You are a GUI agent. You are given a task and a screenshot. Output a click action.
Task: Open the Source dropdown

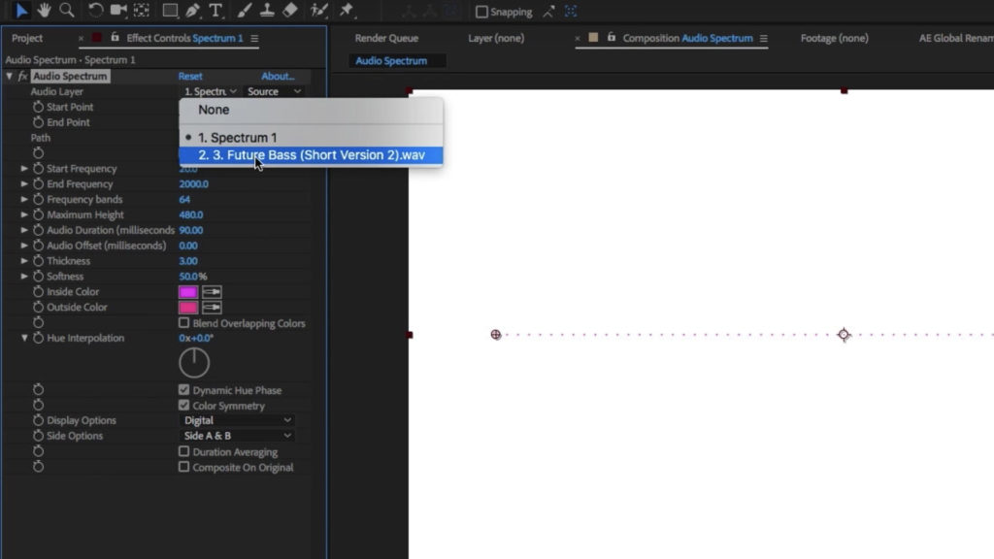274,91
